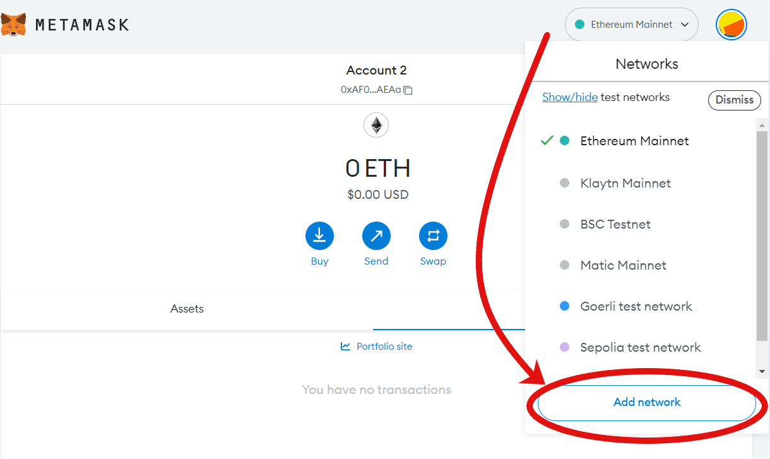Dismiss the networks notice

pos(734,100)
